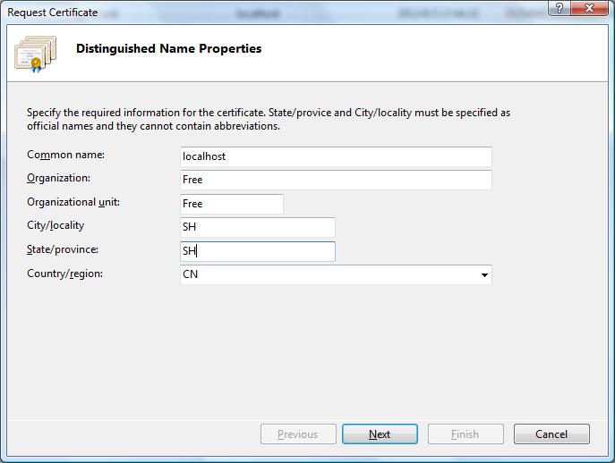Expand the Country/region dropdown arrow
Image resolution: width=615 pixels, height=463 pixels.
click(484, 275)
